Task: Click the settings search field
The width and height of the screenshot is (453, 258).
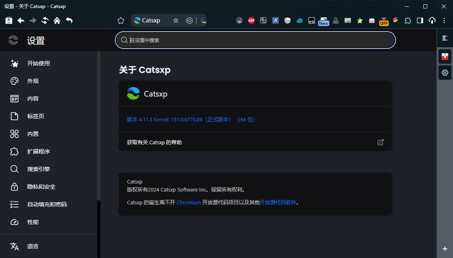Action: (x=255, y=40)
